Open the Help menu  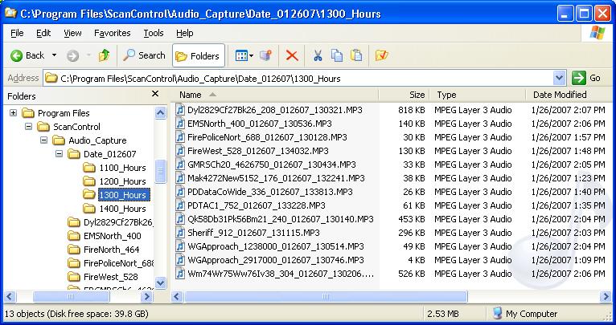tap(185, 34)
